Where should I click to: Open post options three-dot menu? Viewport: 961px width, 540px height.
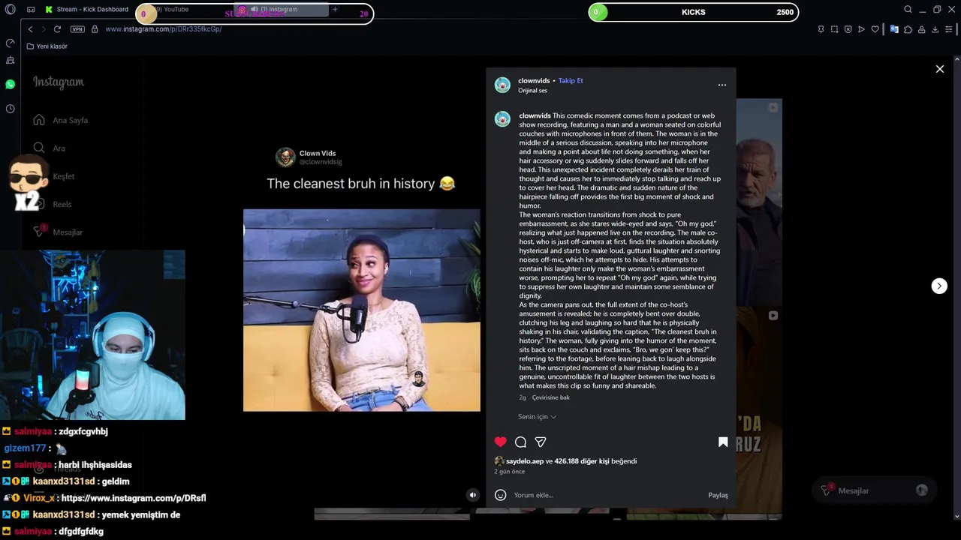click(x=722, y=85)
